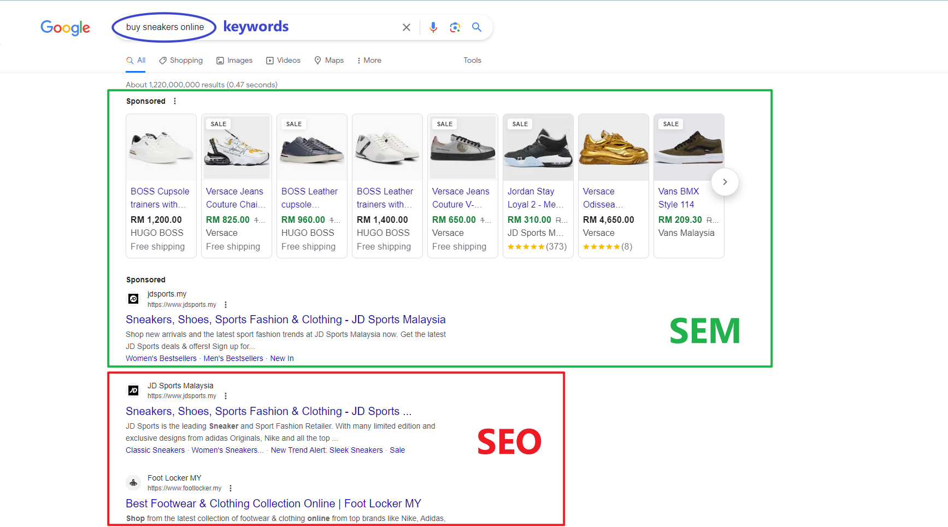Open the options dots next to JD Sports Malaysia result
Viewport: 948px width, 527px height.
tap(226, 396)
